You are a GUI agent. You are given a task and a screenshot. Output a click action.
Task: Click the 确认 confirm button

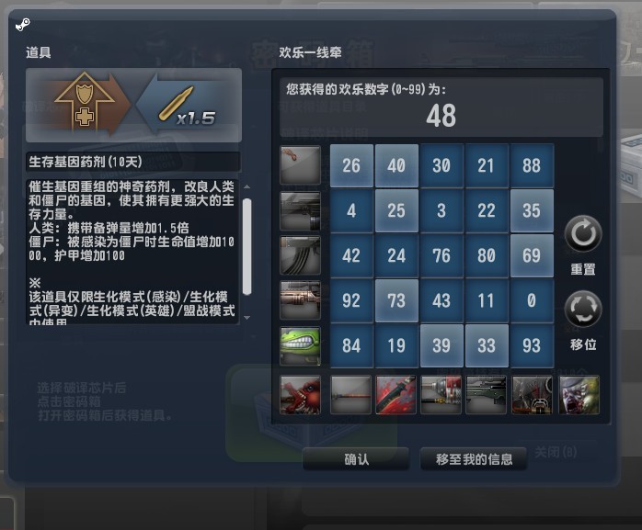(356, 459)
